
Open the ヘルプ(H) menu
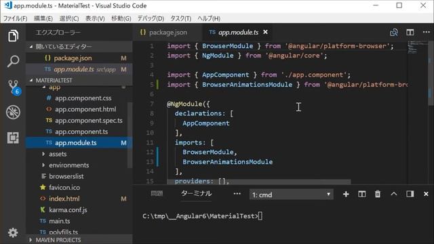pos(209,18)
